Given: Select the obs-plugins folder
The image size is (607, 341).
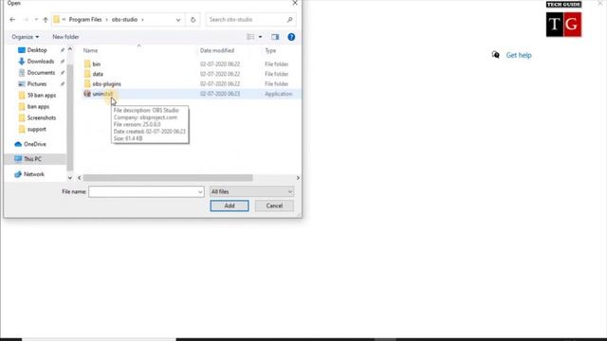Looking at the screenshot, I should click(106, 84).
